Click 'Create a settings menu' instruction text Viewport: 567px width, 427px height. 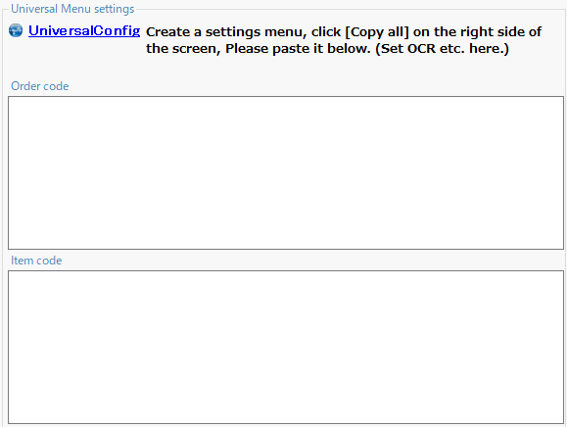tap(226, 31)
